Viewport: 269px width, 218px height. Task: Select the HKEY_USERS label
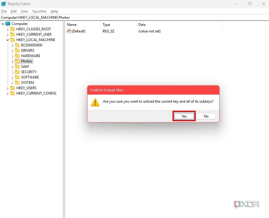26,88
